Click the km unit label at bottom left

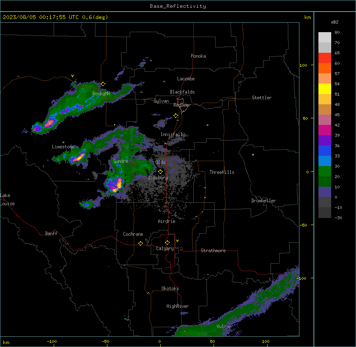tap(6, 342)
